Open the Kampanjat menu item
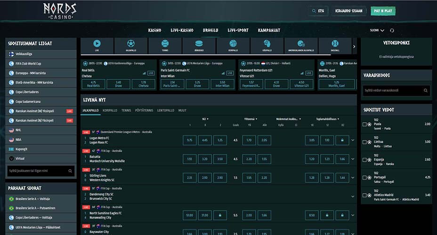This screenshot has height=235, width=437. (x=269, y=30)
